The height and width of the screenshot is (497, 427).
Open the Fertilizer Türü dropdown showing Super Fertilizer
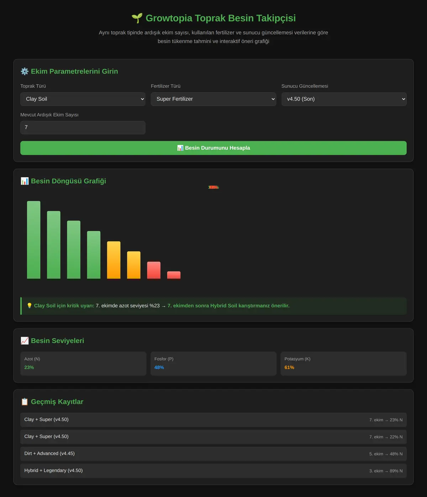pyautogui.click(x=213, y=99)
